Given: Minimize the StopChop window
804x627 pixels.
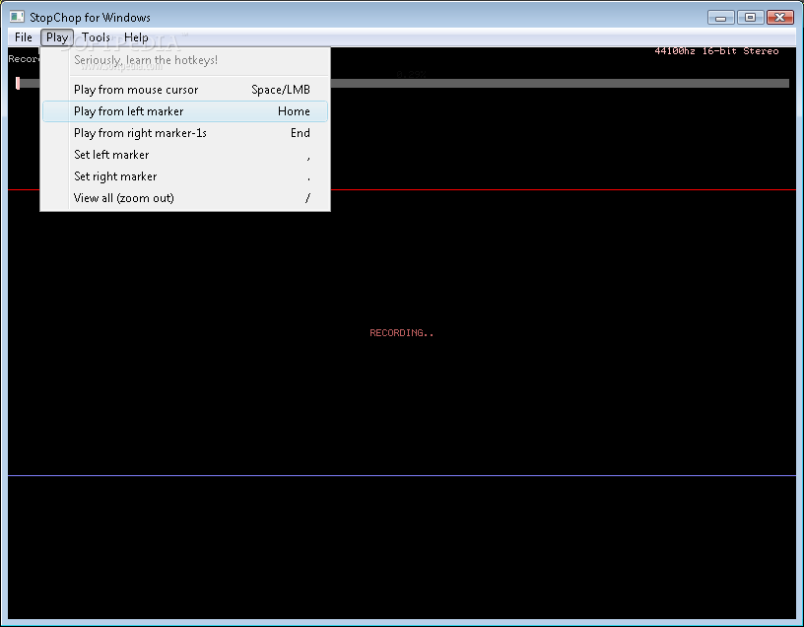Looking at the screenshot, I should tap(721, 18).
